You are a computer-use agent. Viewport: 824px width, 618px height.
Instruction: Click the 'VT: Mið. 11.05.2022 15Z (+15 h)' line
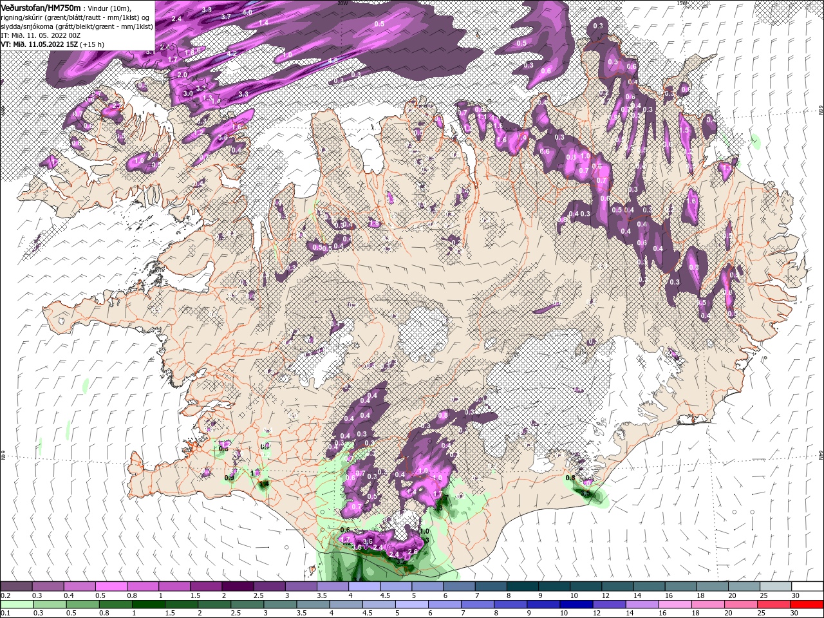pos(53,44)
